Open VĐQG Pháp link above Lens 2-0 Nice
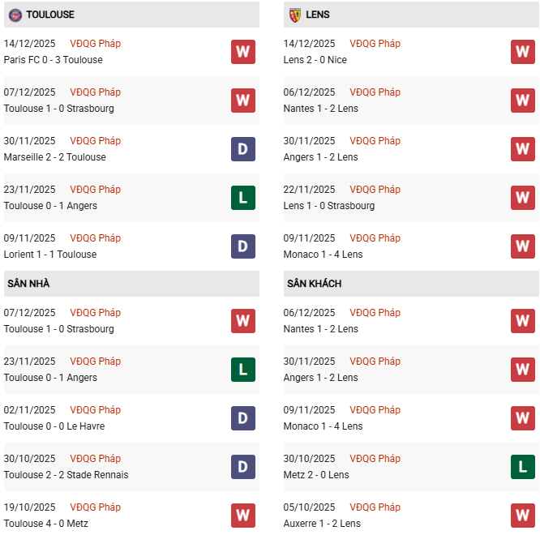This screenshot has width=540, height=535. pyautogui.click(x=375, y=44)
